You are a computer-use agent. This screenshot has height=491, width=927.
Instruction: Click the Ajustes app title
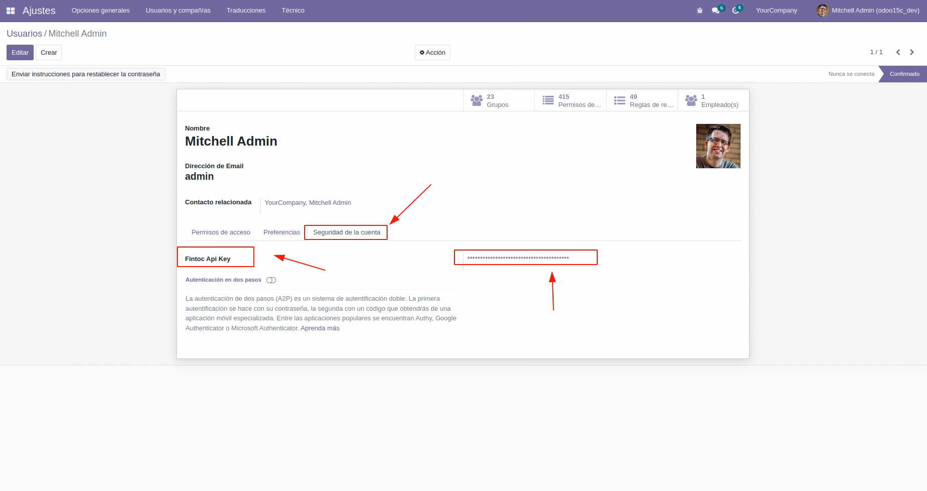(x=39, y=11)
